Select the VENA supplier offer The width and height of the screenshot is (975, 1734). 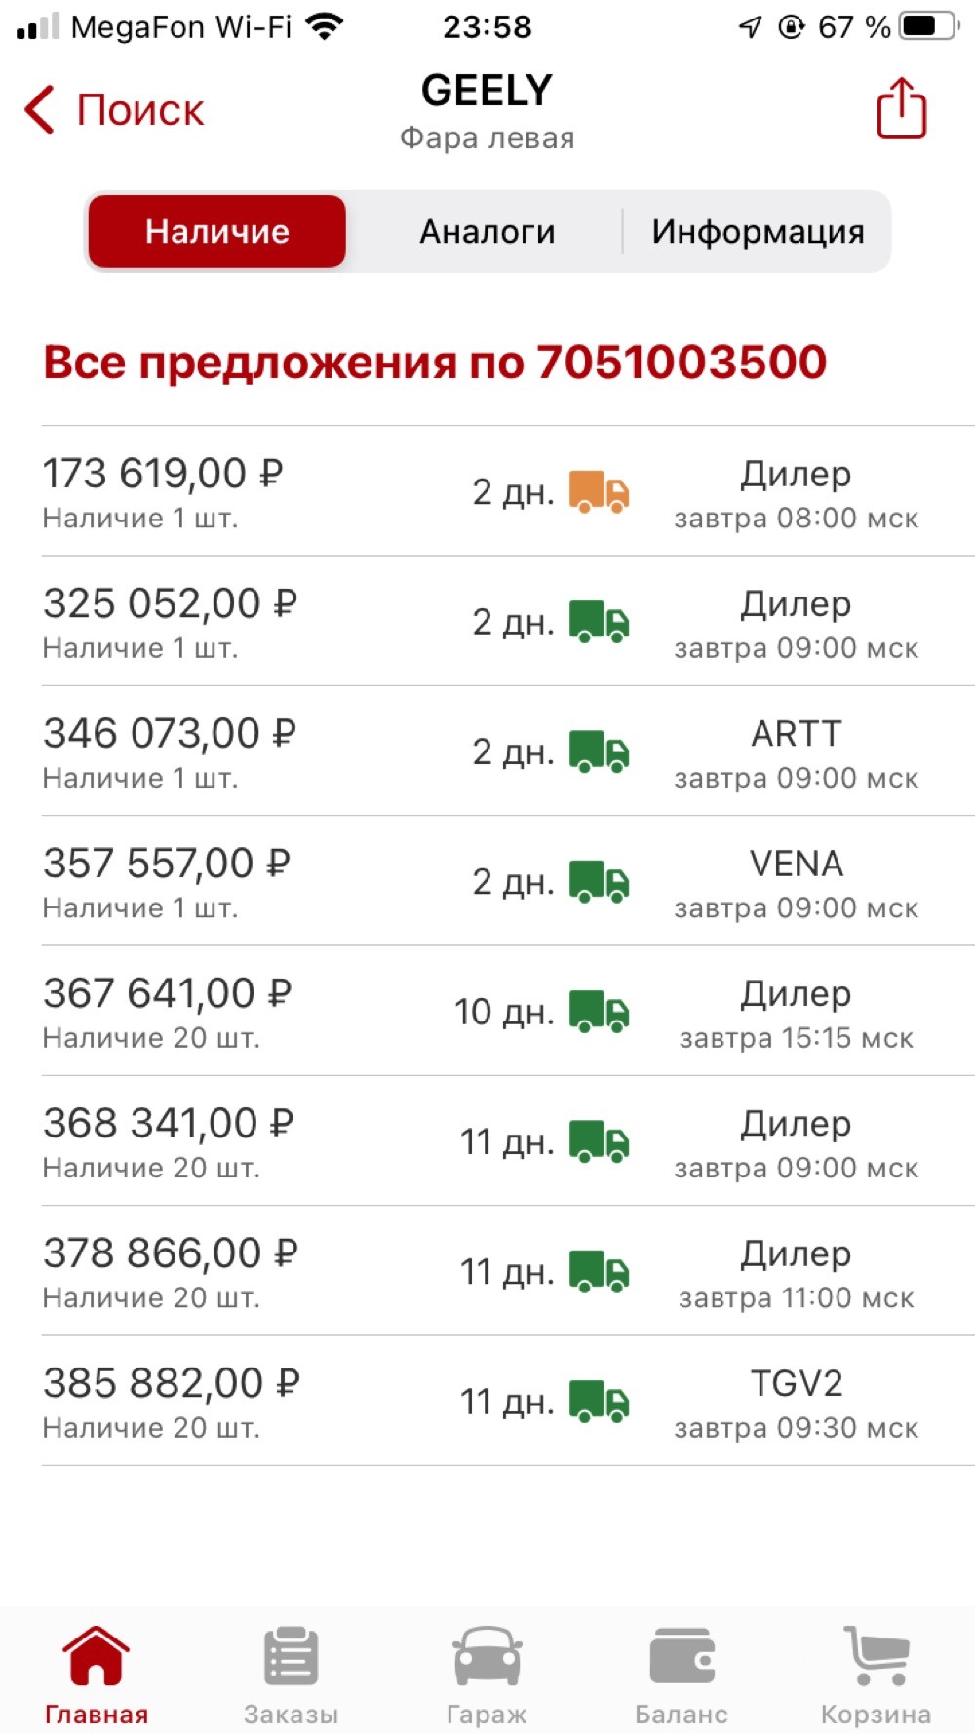click(508, 881)
